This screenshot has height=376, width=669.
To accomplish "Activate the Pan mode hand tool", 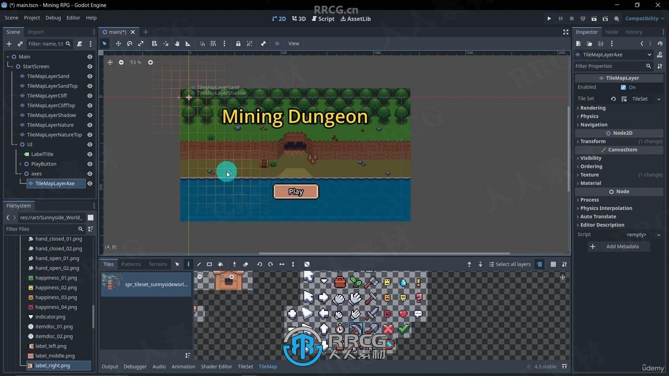I will coord(177,43).
